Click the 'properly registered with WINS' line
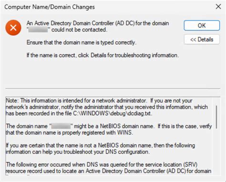This screenshot has width=226, height=182. pyautogui.click(x=69, y=132)
